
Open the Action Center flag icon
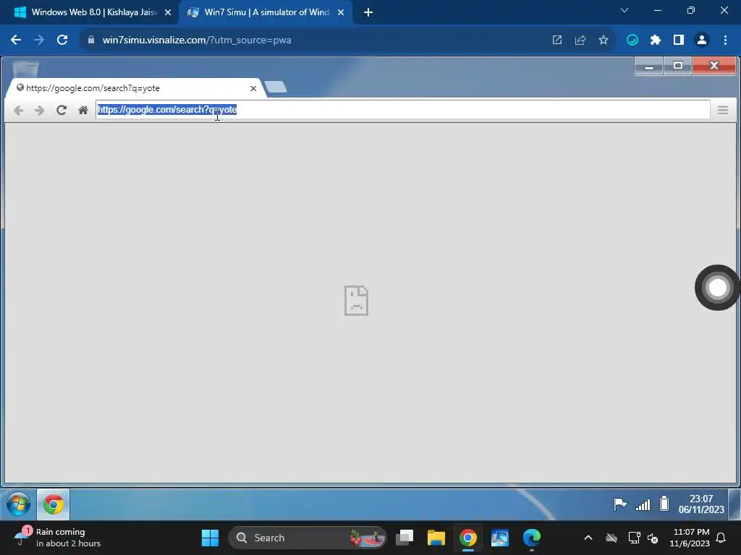coord(620,504)
